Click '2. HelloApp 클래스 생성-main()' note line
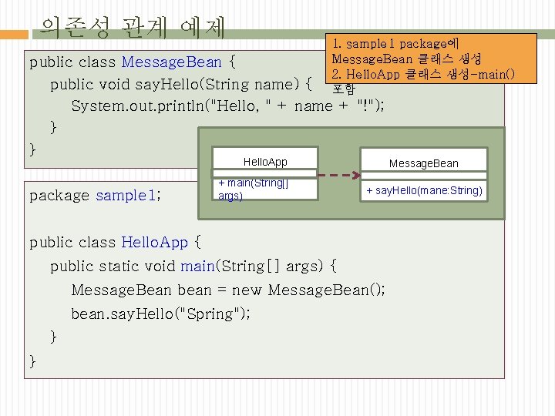 [x=423, y=74]
